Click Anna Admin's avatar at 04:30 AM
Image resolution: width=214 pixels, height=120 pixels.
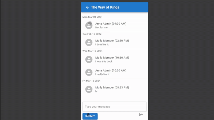[x=89, y=25]
